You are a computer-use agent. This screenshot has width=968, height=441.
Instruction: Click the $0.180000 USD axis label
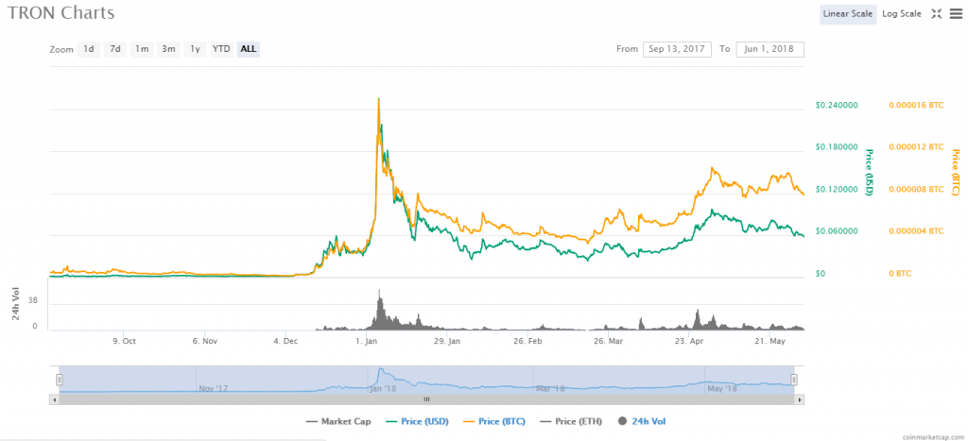pos(837,147)
